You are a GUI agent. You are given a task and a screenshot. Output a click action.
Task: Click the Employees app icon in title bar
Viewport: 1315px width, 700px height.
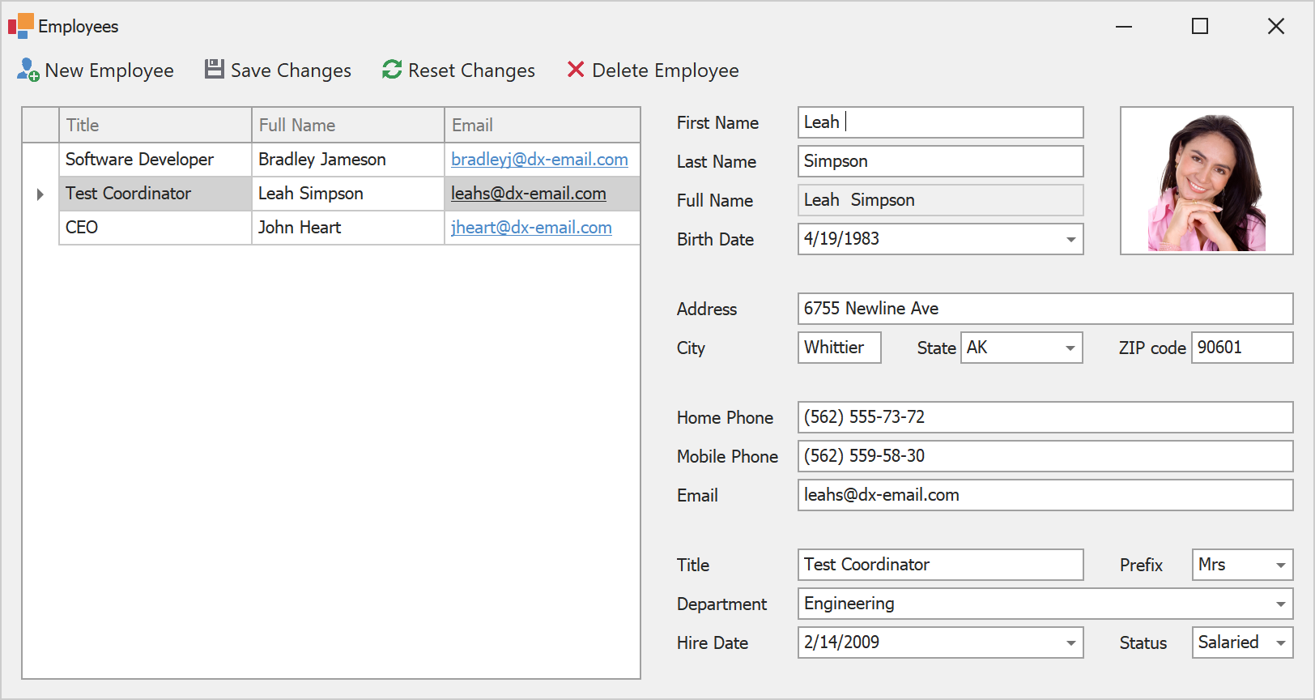click(21, 26)
